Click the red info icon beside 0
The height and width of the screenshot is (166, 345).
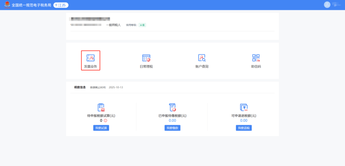105,121
